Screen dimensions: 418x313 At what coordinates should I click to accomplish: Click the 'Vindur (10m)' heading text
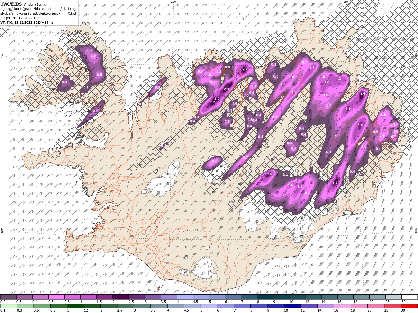[x=35, y=4]
